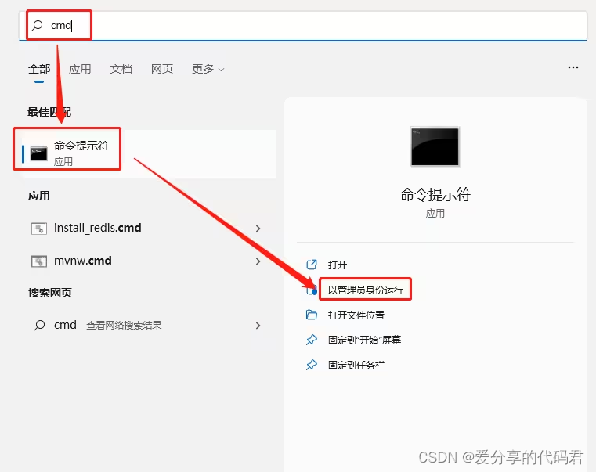Click 固定到任务栏
Viewport: 596px width, 472px height.
[x=356, y=366]
